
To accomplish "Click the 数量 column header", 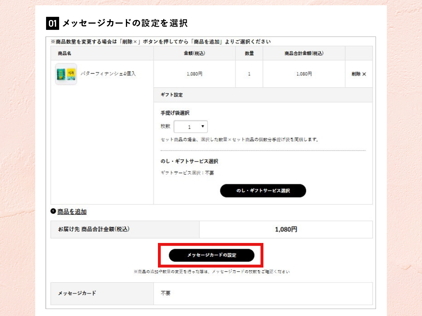I will coord(249,53).
